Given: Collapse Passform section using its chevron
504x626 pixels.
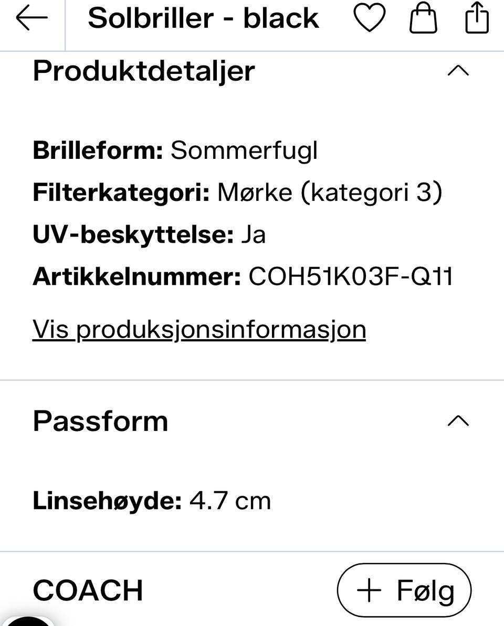Looking at the screenshot, I should [458, 421].
